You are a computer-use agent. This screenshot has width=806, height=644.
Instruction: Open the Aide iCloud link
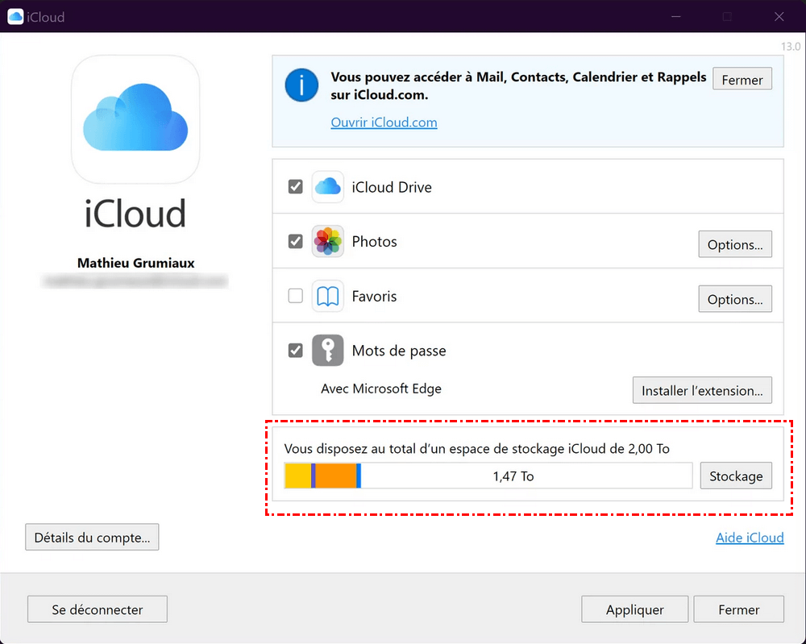750,538
